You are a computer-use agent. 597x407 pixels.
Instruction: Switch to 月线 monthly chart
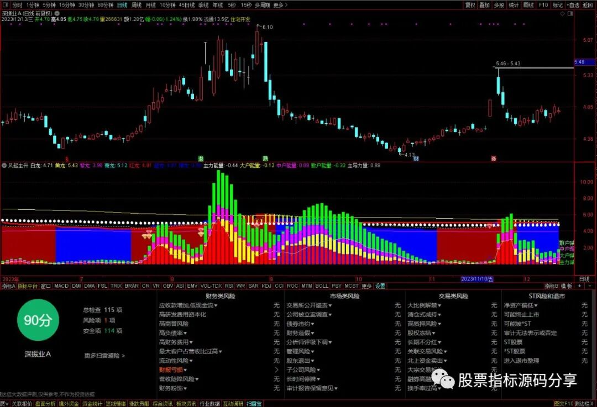151,5
